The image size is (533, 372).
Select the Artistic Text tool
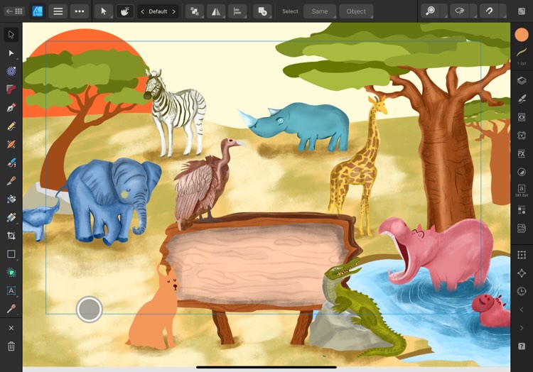click(11, 290)
